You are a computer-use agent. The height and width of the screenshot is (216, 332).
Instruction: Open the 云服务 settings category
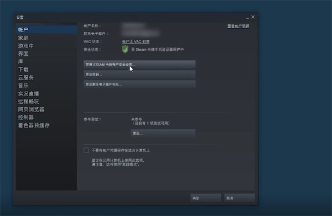26,77
